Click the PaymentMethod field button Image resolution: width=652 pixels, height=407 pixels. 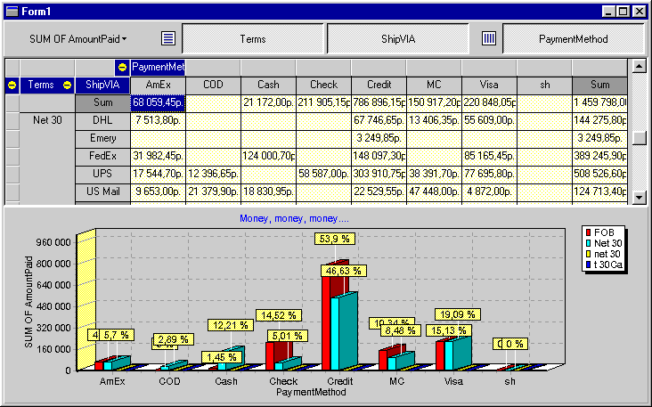(573, 39)
